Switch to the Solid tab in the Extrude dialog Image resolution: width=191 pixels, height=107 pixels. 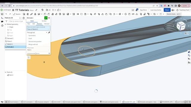32,21
